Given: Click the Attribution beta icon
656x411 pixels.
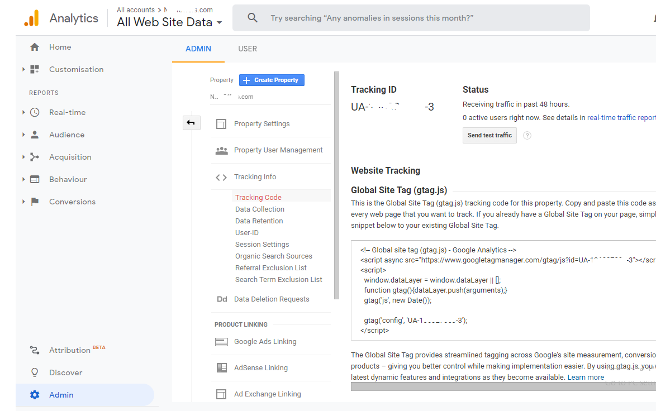Looking at the screenshot, I should 35,350.
